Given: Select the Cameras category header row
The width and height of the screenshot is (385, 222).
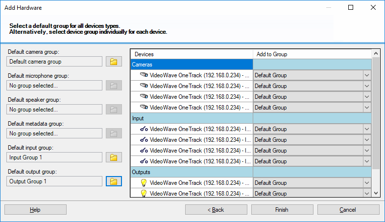Looking at the screenshot, I should pyautogui.click(x=251, y=65).
